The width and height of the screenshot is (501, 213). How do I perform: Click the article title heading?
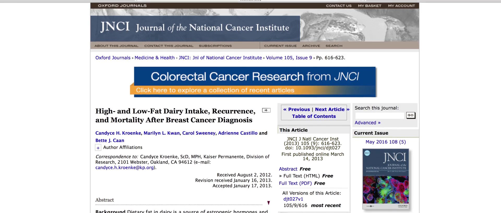coord(175,115)
